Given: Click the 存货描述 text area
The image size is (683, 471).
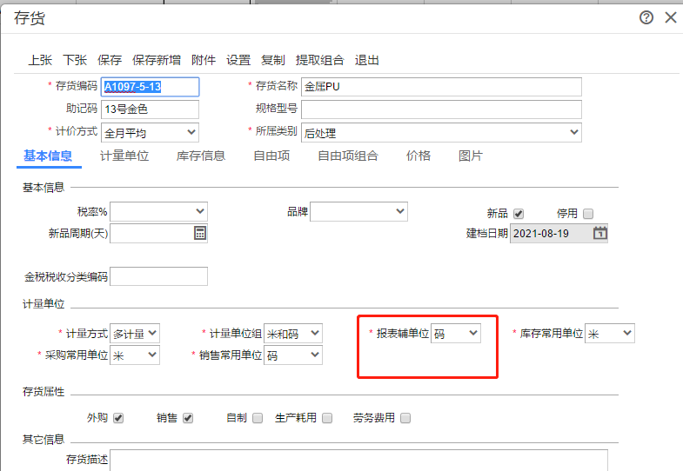Looking at the screenshot, I should [x=358, y=460].
